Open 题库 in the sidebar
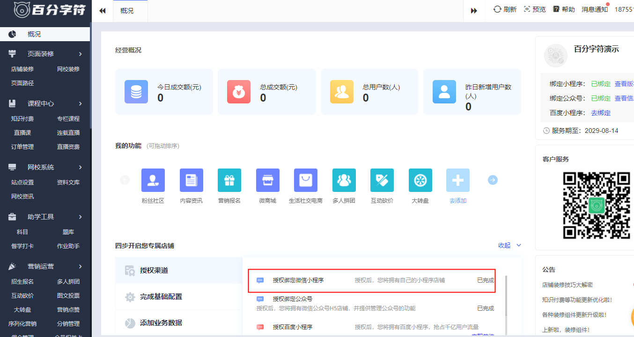Screen dimensions: 634x337 coord(68,232)
